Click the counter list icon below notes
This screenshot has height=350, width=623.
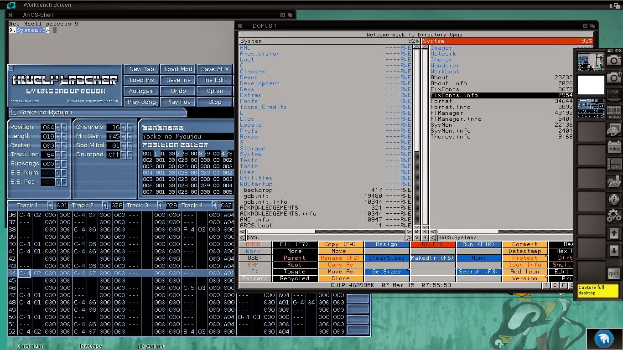(614, 164)
